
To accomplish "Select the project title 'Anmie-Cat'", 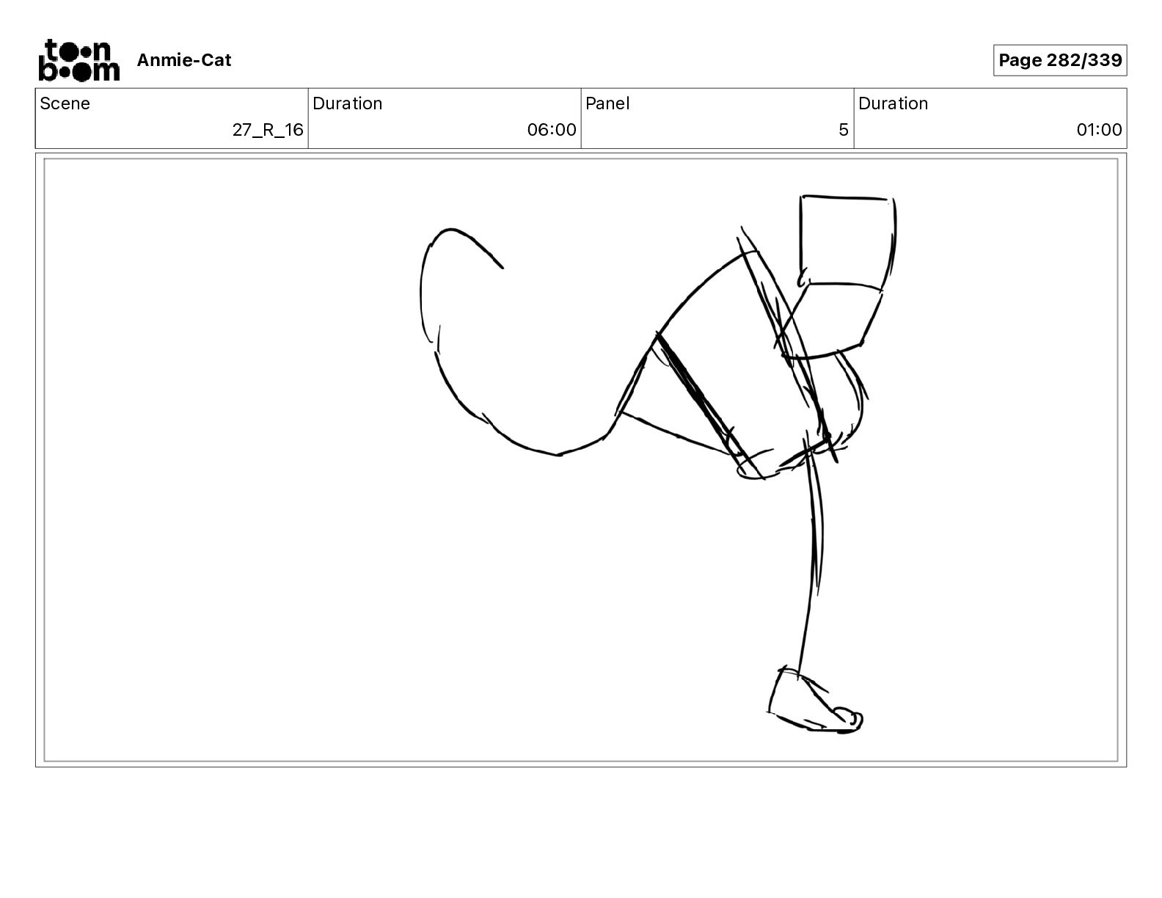I will click(183, 60).
